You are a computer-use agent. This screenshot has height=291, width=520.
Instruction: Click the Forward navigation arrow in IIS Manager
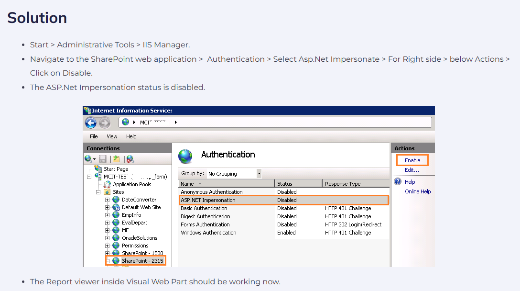(x=105, y=123)
